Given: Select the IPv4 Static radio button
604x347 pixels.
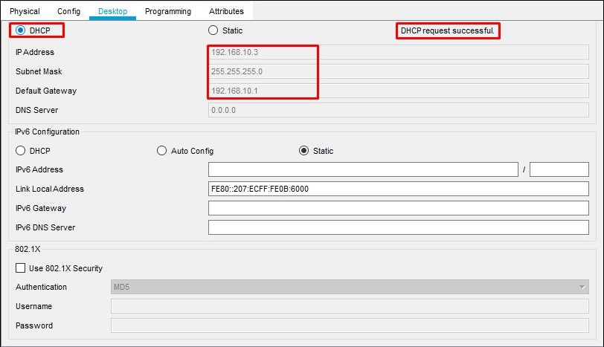Looking at the screenshot, I should pos(213,30).
